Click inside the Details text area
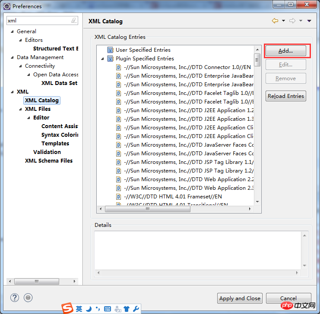The height and width of the screenshot is (314, 320). point(198,251)
